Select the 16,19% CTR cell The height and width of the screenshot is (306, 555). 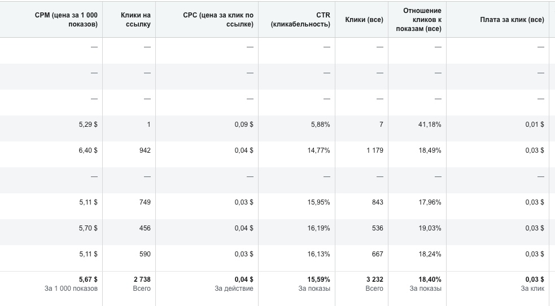tap(318, 228)
